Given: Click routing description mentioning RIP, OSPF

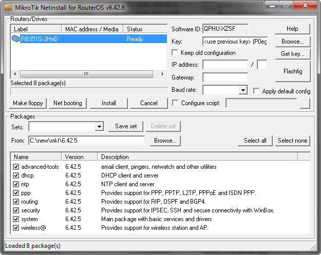Looking at the screenshot, I should pos(154,202).
